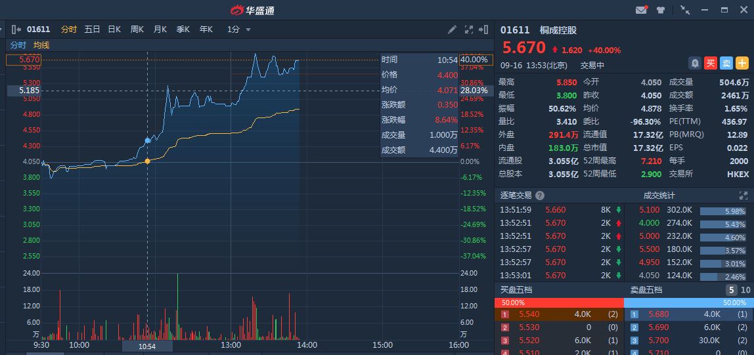Add stock to watchlist plus icon
This screenshot has height=355, width=754.
742,63
